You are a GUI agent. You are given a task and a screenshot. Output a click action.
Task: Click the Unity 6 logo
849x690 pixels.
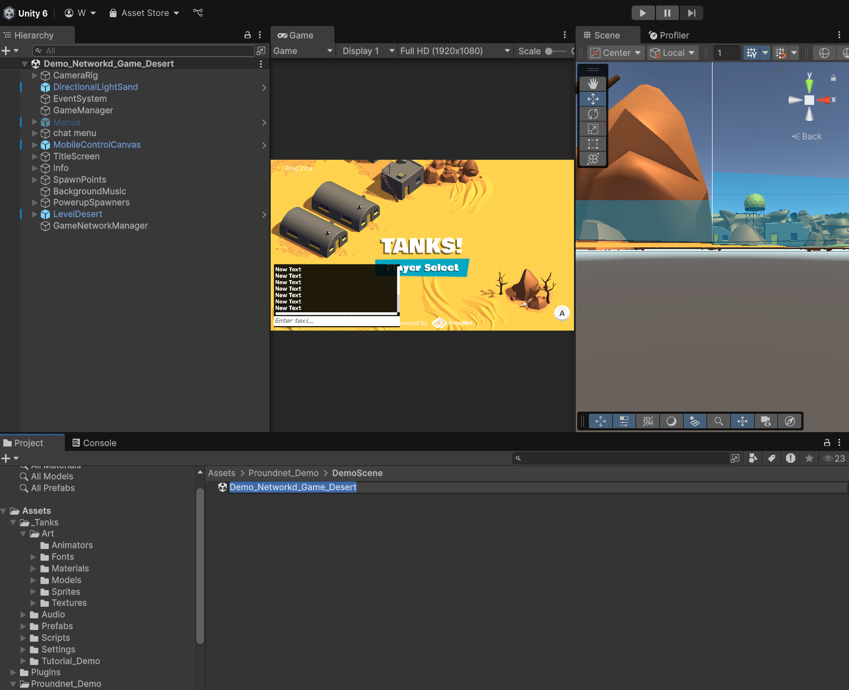click(x=9, y=13)
